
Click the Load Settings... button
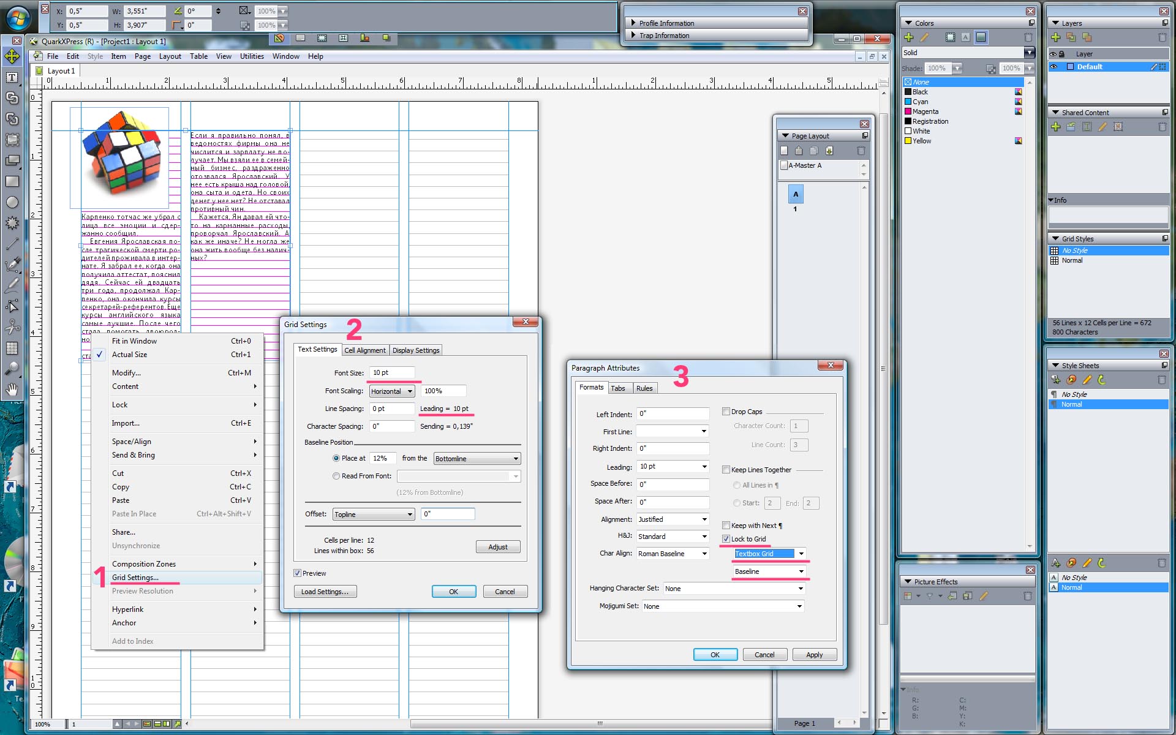tap(325, 592)
